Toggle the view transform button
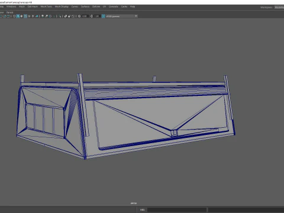This screenshot has width=284, height=213. point(103,16)
